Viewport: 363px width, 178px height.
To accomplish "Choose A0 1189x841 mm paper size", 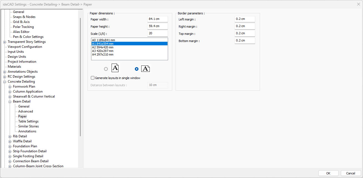I will 103,40.
